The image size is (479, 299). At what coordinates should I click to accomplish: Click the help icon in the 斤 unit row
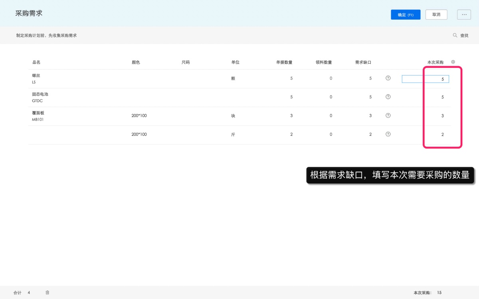[x=388, y=134]
